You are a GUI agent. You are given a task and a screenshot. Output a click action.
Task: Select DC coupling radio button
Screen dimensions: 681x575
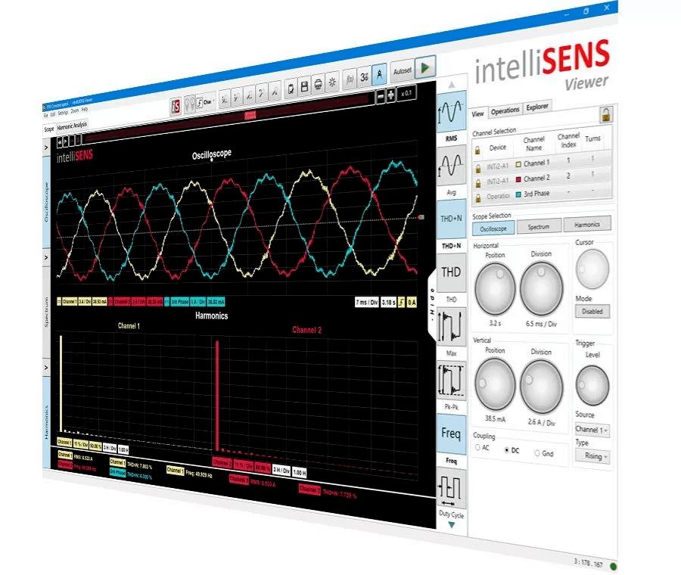click(x=507, y=449)
